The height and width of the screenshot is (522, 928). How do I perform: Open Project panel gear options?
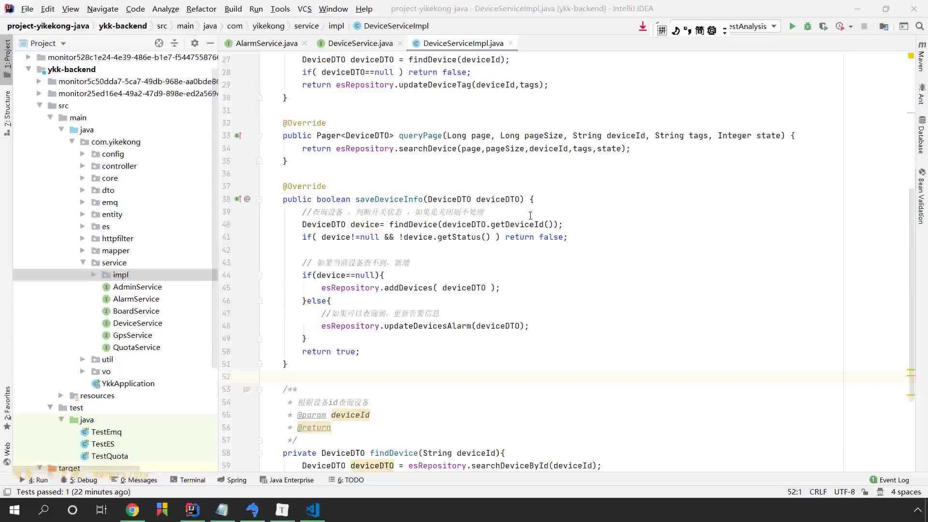click(x=194, y=43)
